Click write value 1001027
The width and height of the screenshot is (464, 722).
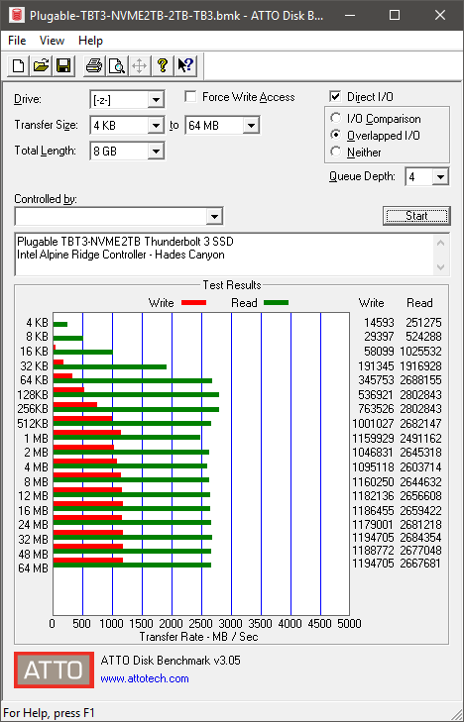point(373,424)
